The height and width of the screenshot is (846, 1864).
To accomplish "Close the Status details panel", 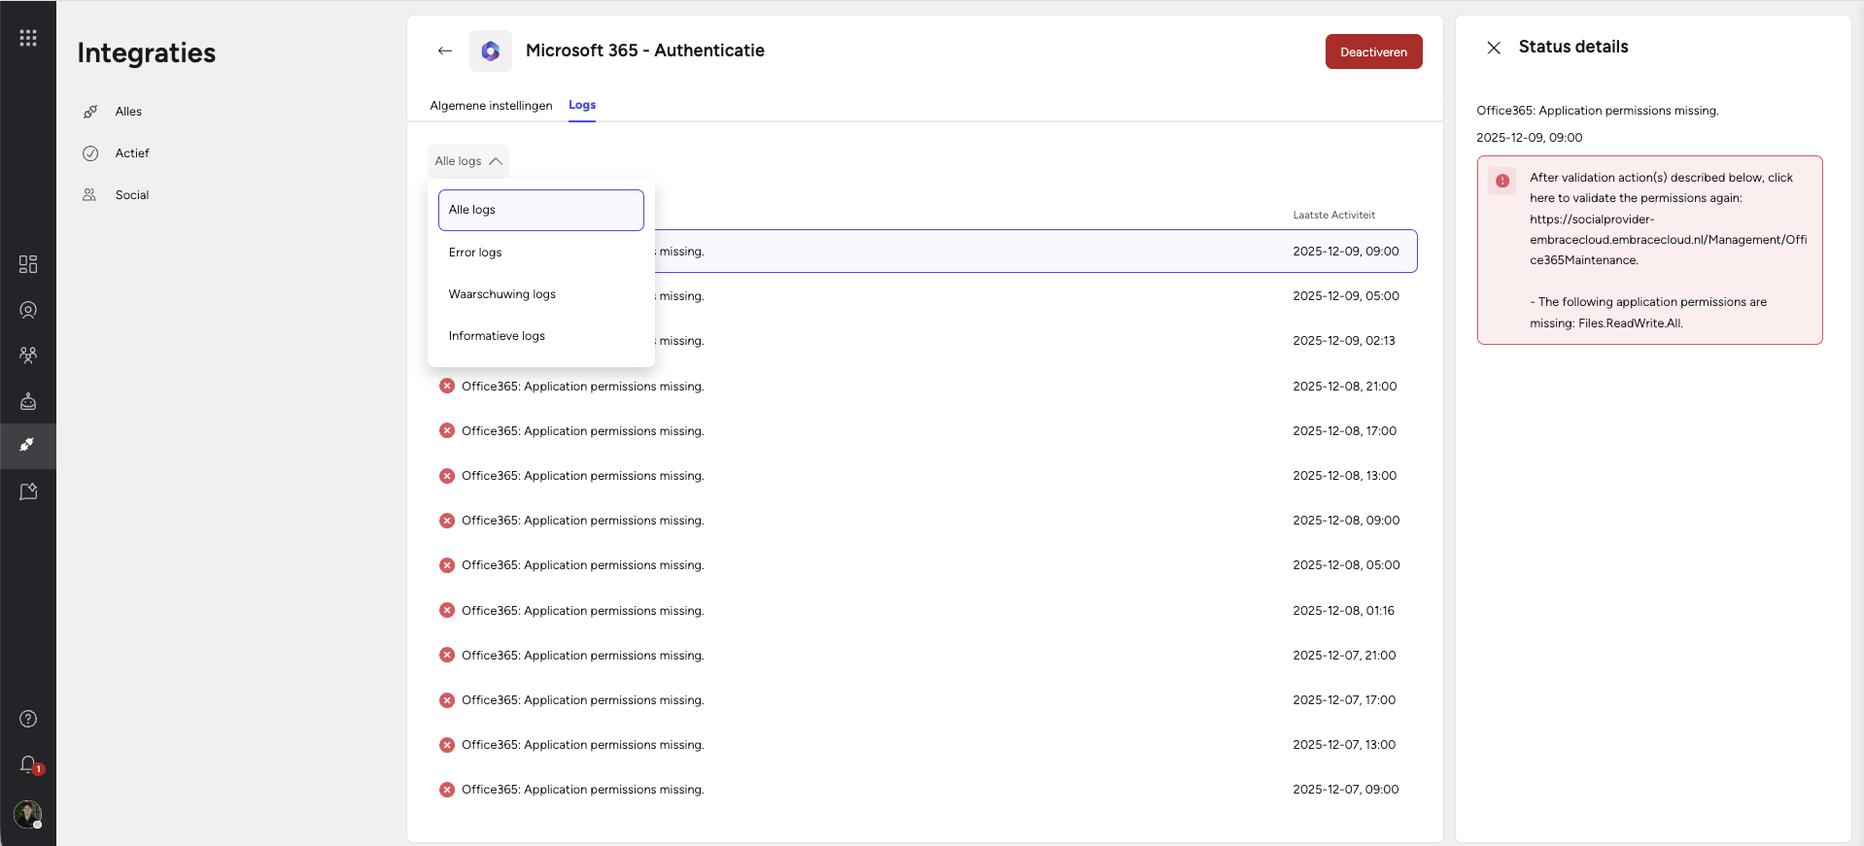I will [x=1494, y=48].
